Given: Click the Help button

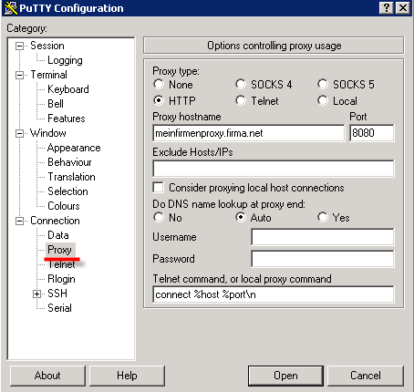Looking at the screenshot, I should (x=127, y=376).
